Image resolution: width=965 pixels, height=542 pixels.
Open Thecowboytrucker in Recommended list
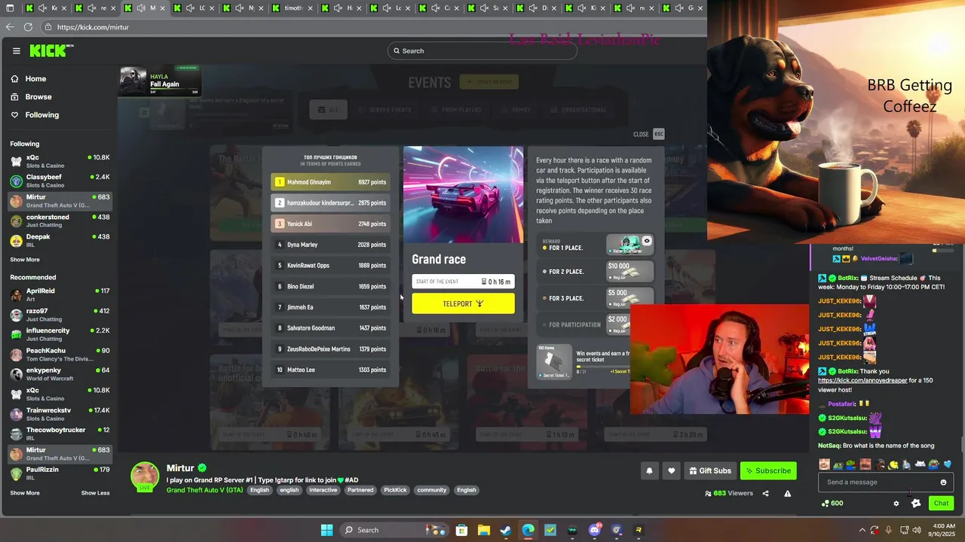point(59,434)
